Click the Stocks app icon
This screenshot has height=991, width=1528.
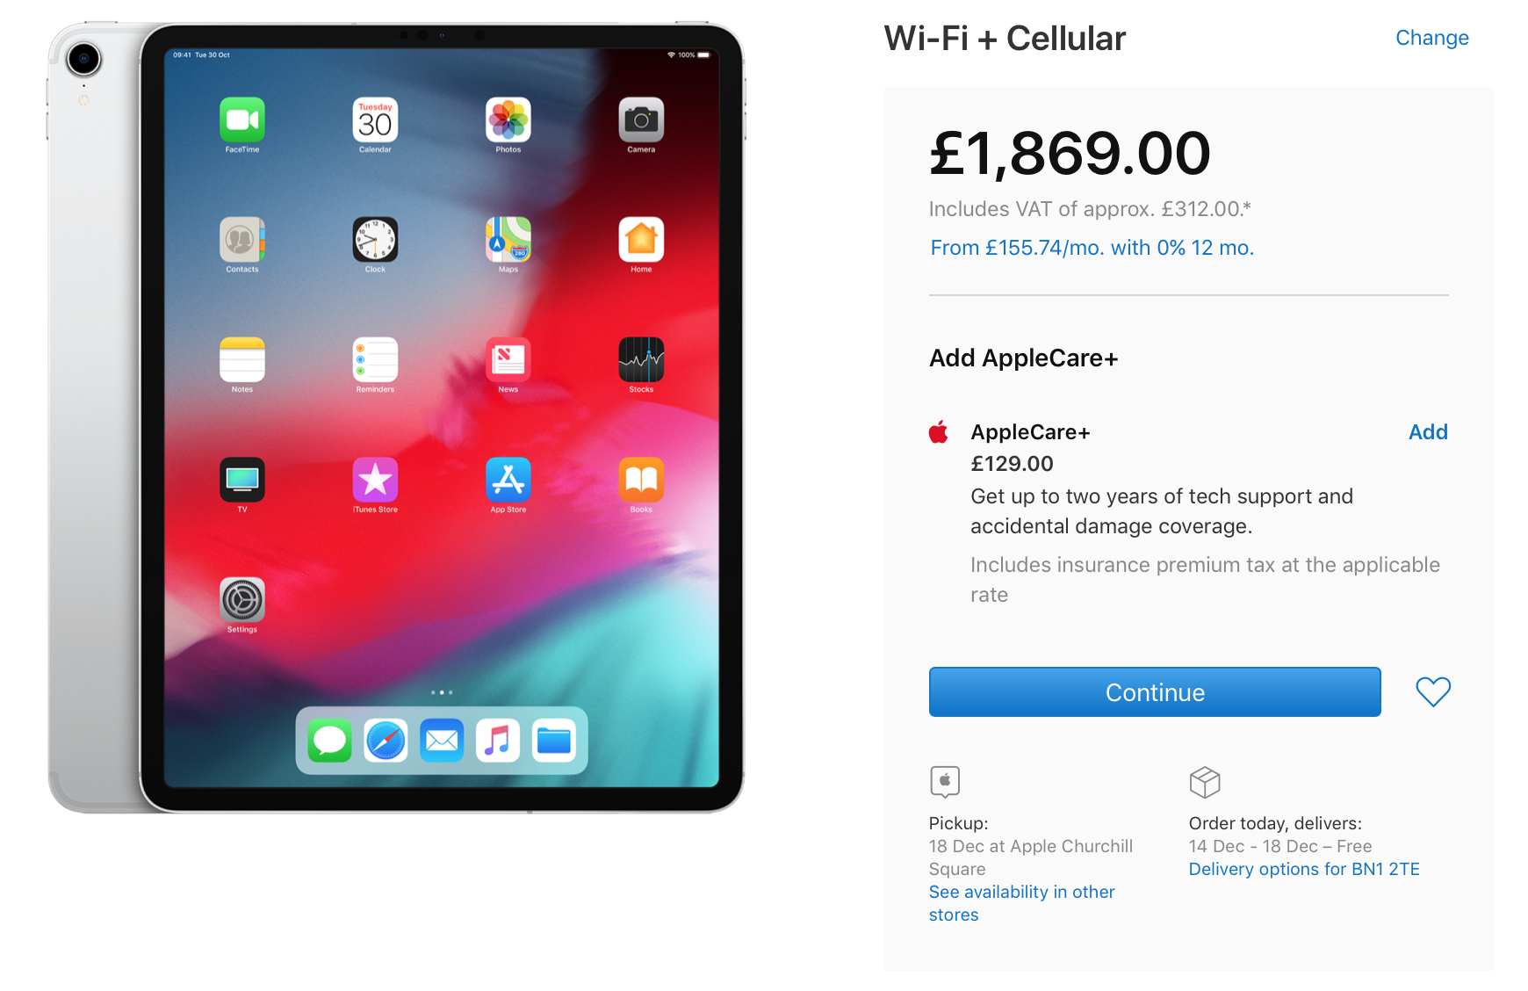[641, 359]
